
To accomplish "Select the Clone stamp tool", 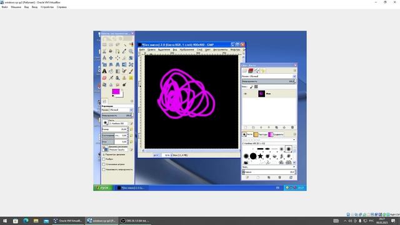I will pos(124,77).
